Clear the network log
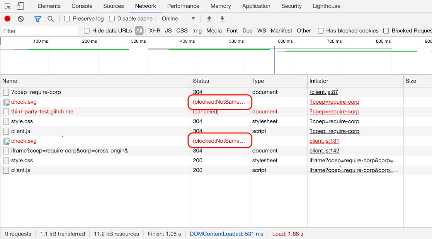Image resolution: width=432 pixels, height=239 pixels. tap(20, 18)
